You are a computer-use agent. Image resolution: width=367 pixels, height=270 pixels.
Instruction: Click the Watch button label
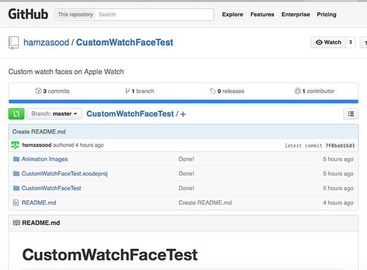coord(328,42)
